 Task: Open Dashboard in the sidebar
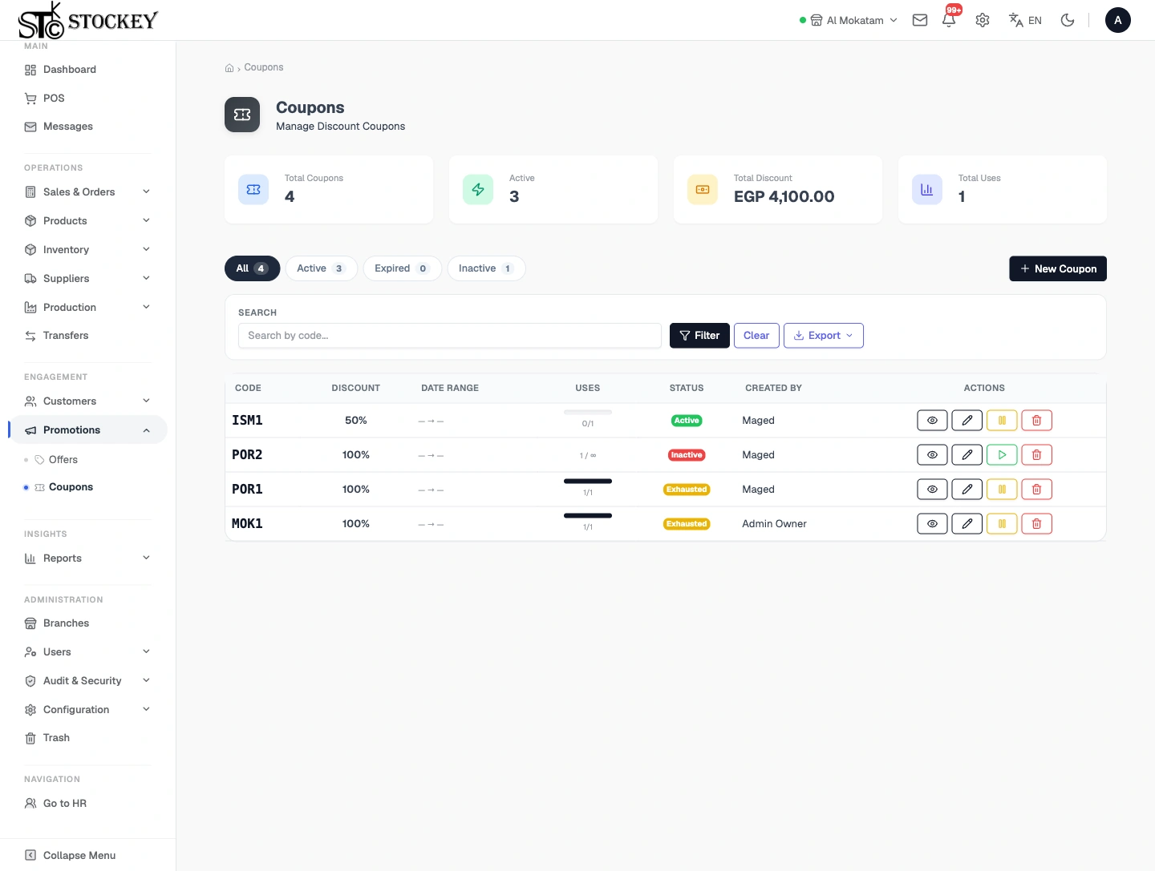87,70
